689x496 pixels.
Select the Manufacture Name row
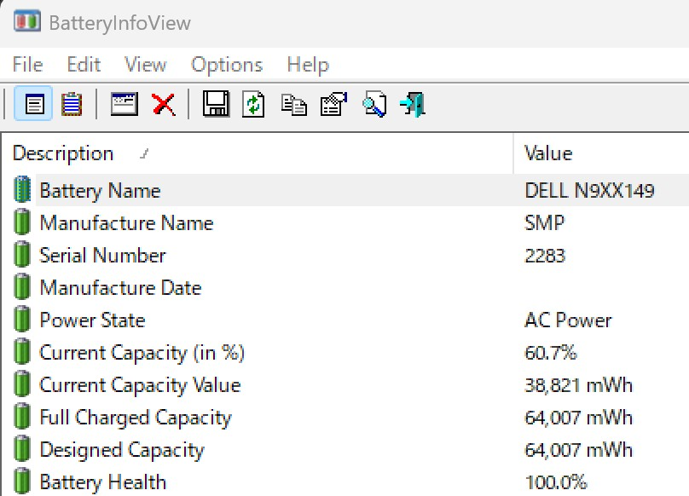(346, 222)
